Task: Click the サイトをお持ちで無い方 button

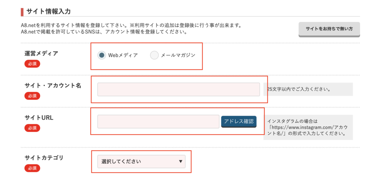Action: pyautogui.click(x=329, y=29)
